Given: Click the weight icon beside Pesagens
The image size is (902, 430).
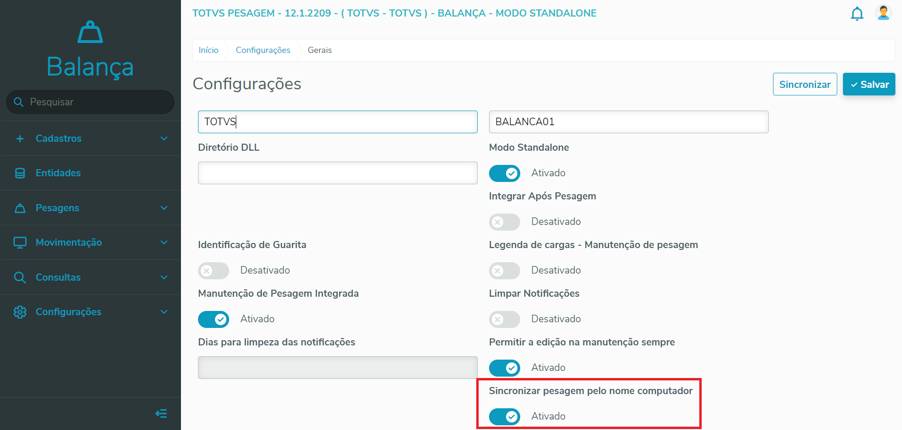Looking at the screenshot, I should [x=20, y=208].
